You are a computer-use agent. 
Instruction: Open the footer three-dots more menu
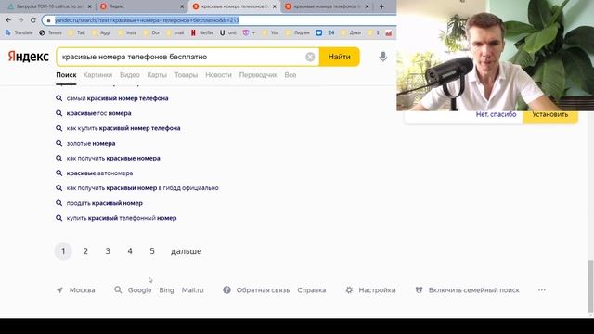(x=542, y=290)
